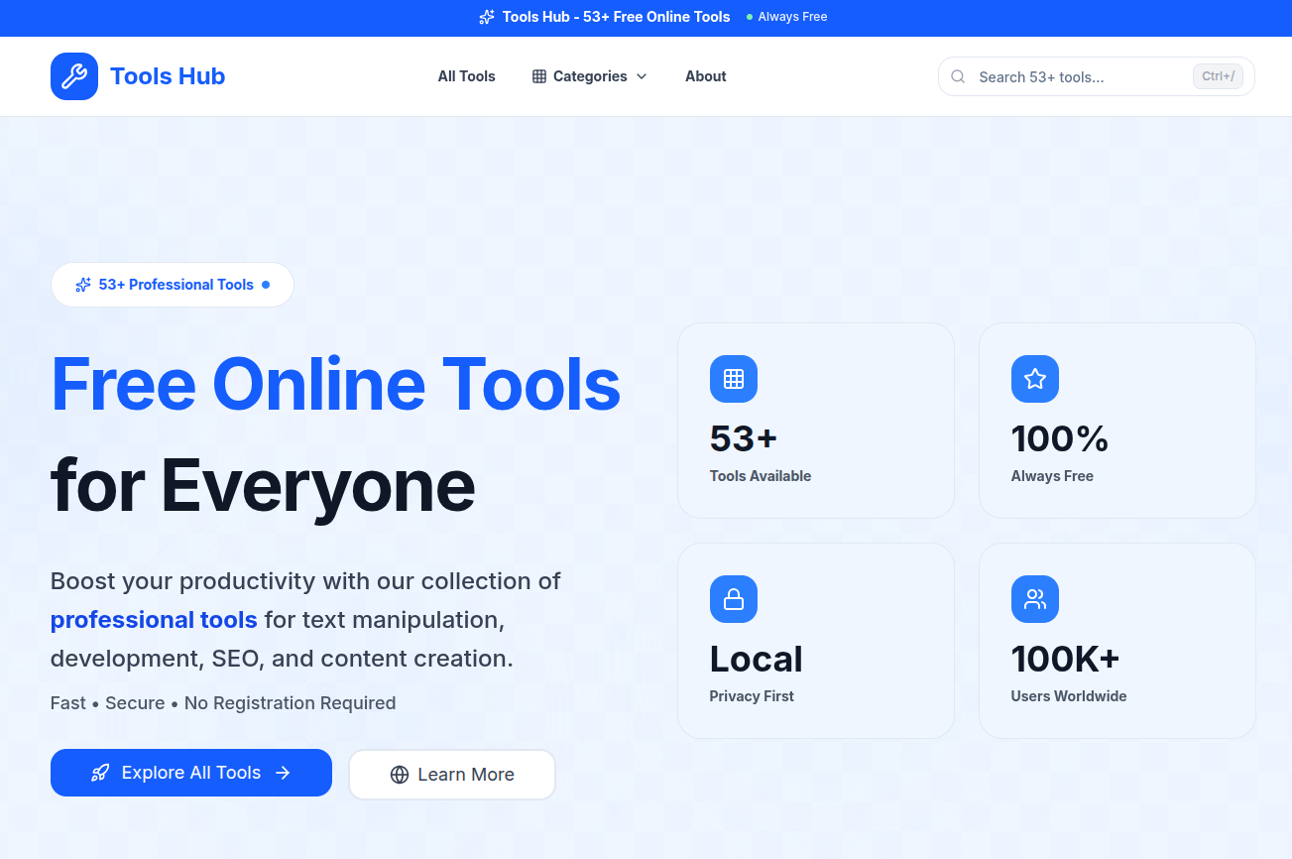Open the Categories dropdown
The height and width of the screenshot is (859, 1292).
(589, 75)
